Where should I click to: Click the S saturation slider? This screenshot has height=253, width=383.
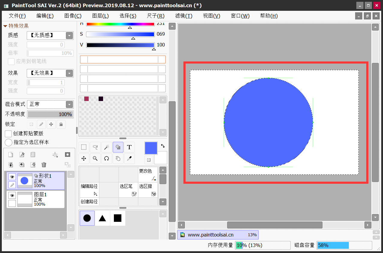(120, 34)
